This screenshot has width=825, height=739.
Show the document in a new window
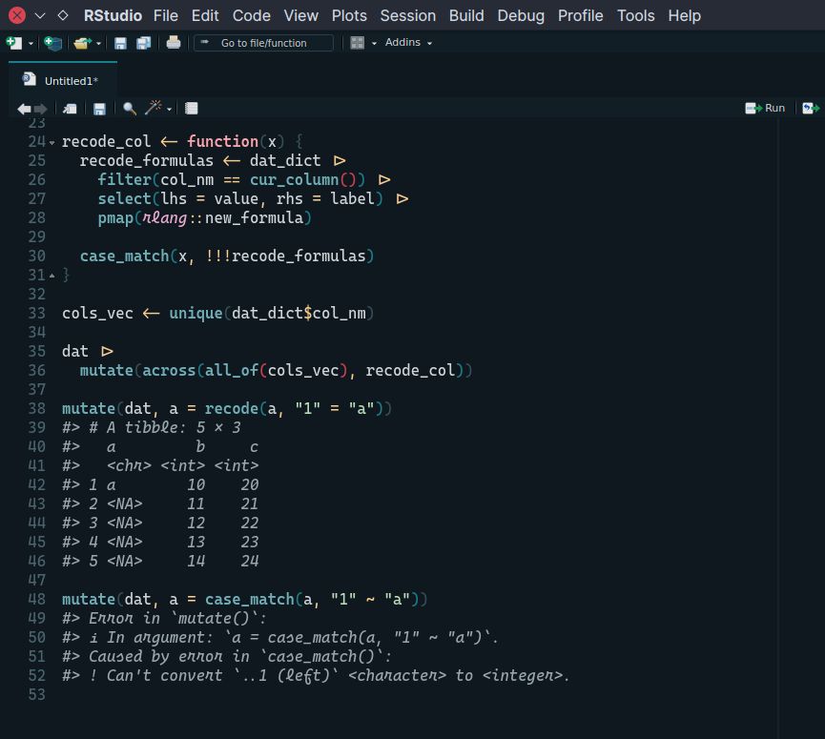(70, 109)
